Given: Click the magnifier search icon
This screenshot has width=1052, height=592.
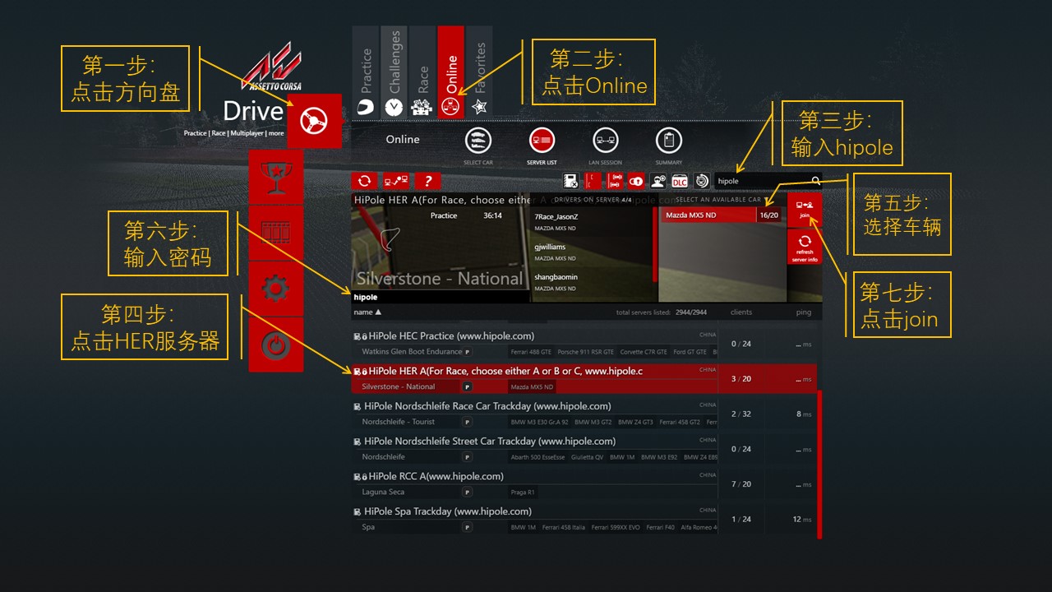Looking at the screenshot, I should click(815, 181).
